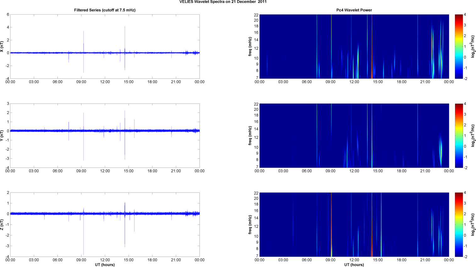This screenshot has width=476, height=267.
Task: Select the Filtered Series plot title
Action: (105, 10)
